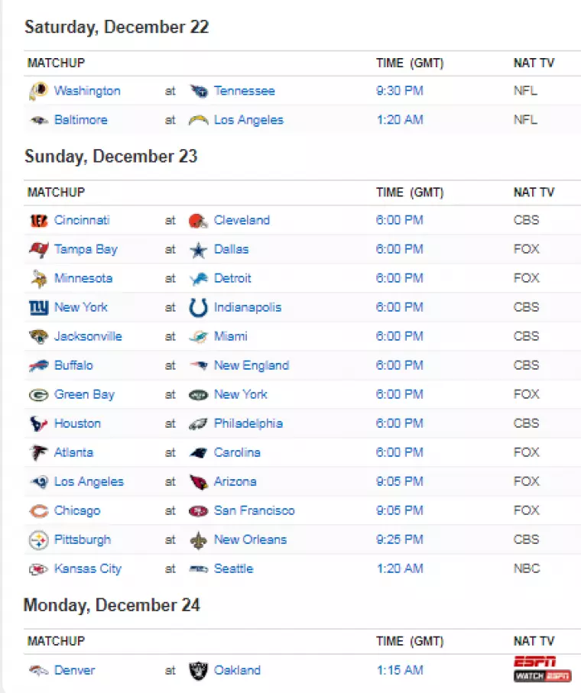Open the New England team link
The width and height of the screenshot is (581, 693).
252,365
